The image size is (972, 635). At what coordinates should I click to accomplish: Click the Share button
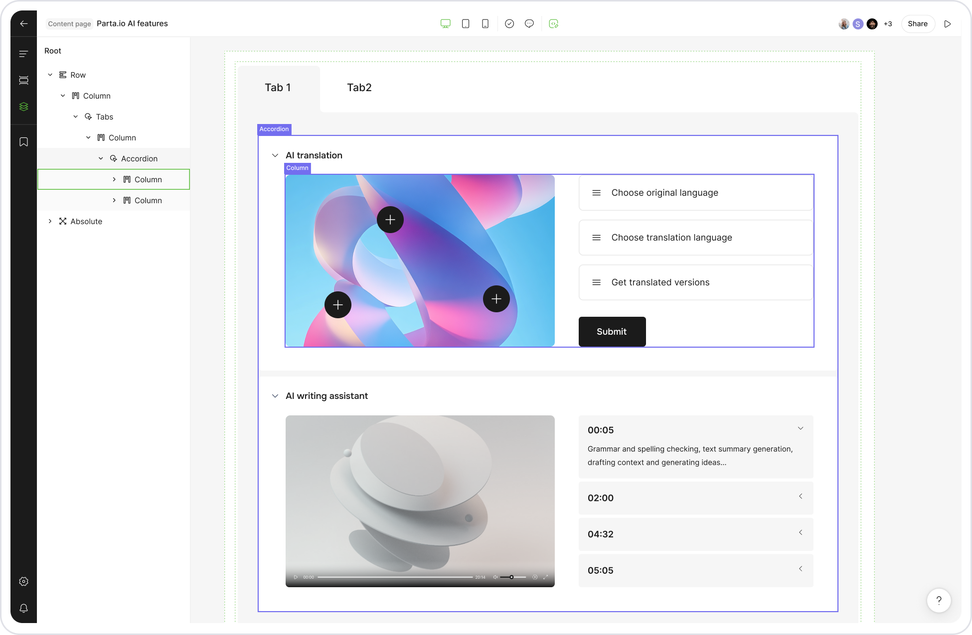(x=917, y=23)
